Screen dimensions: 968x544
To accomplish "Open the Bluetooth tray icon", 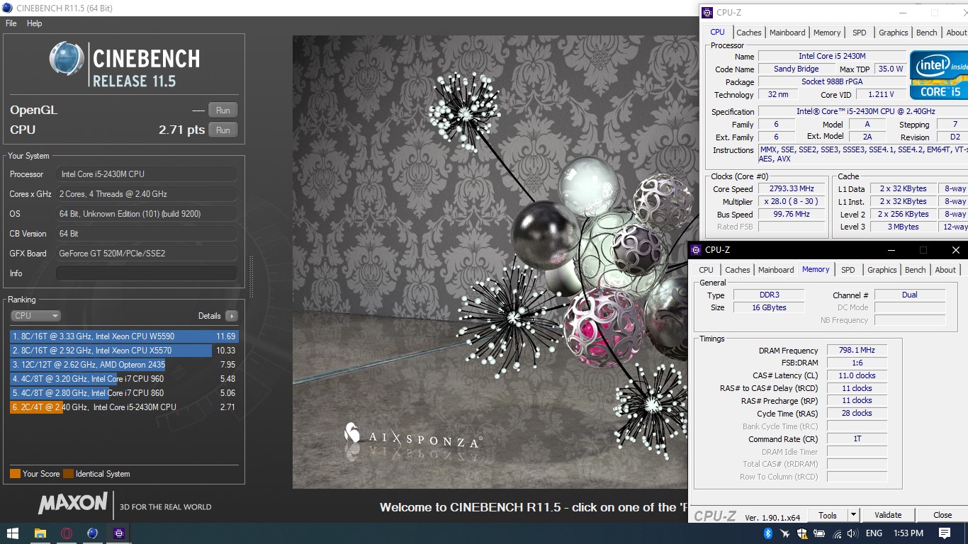I will [x=768, y=533].
